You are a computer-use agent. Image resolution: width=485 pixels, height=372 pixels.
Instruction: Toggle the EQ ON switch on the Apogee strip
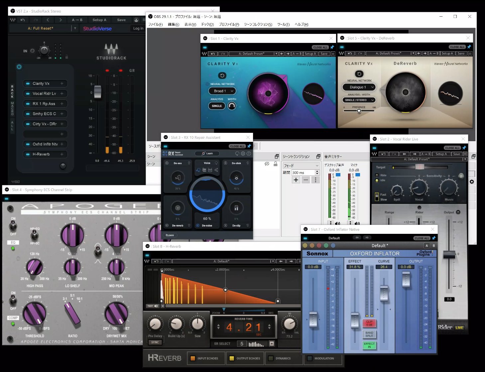pos(13,225)
